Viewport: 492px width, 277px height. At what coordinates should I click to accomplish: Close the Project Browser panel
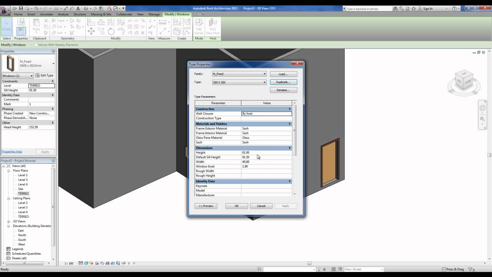point(53,161)
